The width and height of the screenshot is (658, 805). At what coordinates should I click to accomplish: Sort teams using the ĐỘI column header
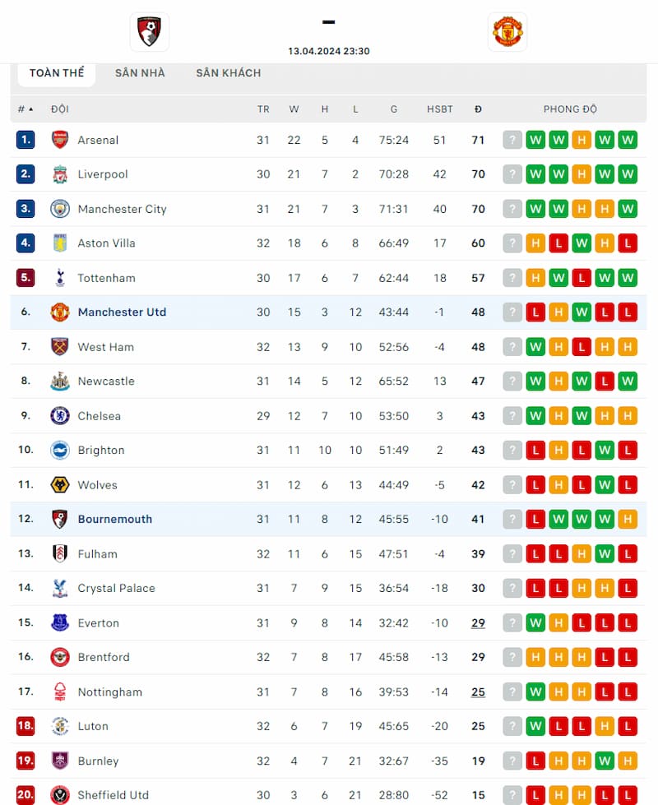click(x=60, y=109)
